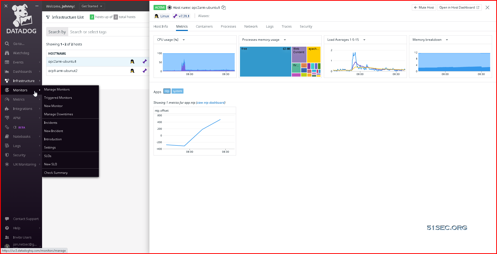Image resolution: width=497 pixels, height=254 pixels.
Task: Click the Search or select tags field
Action: tap(109, 32)
